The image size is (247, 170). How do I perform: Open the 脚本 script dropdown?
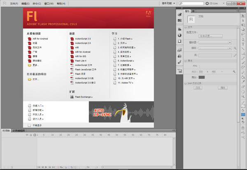pyautogui.click(x=215, y=48)
